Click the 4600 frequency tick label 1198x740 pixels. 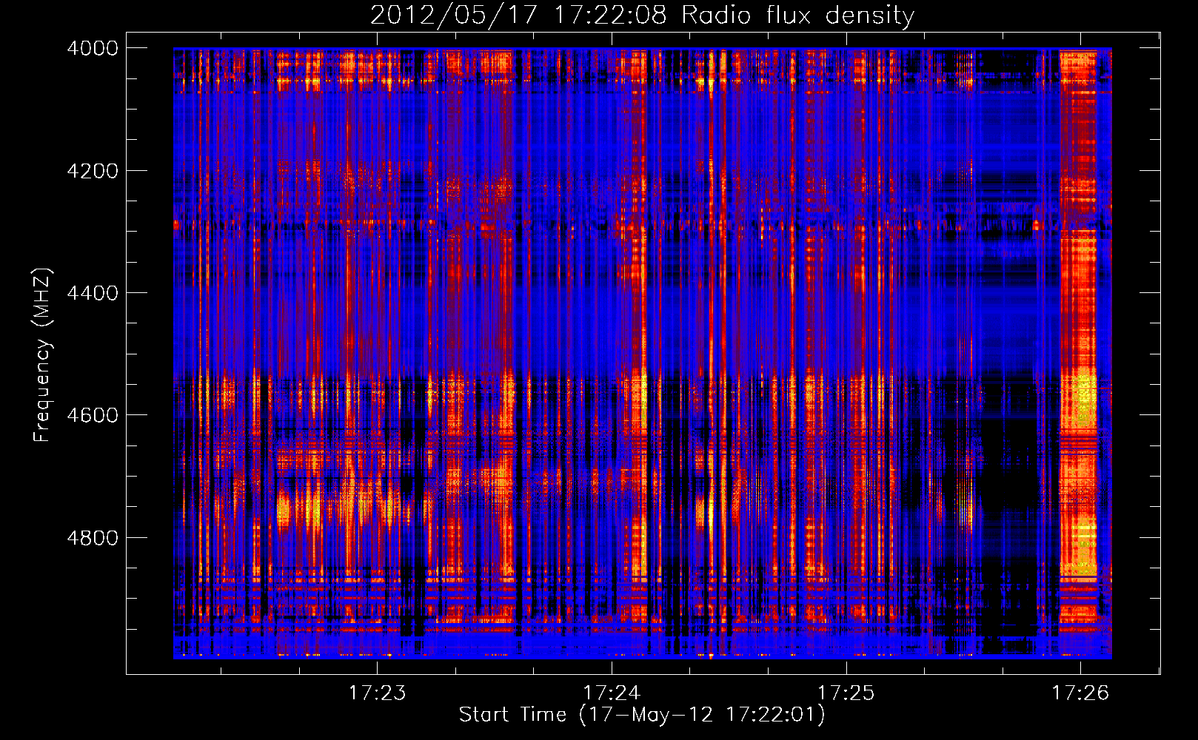pos(93,415)
